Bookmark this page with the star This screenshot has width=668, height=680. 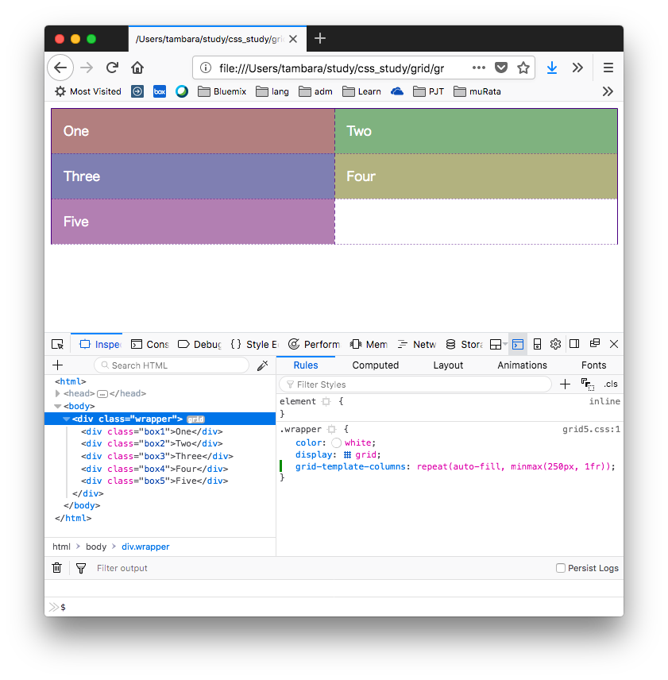point(523,68)
